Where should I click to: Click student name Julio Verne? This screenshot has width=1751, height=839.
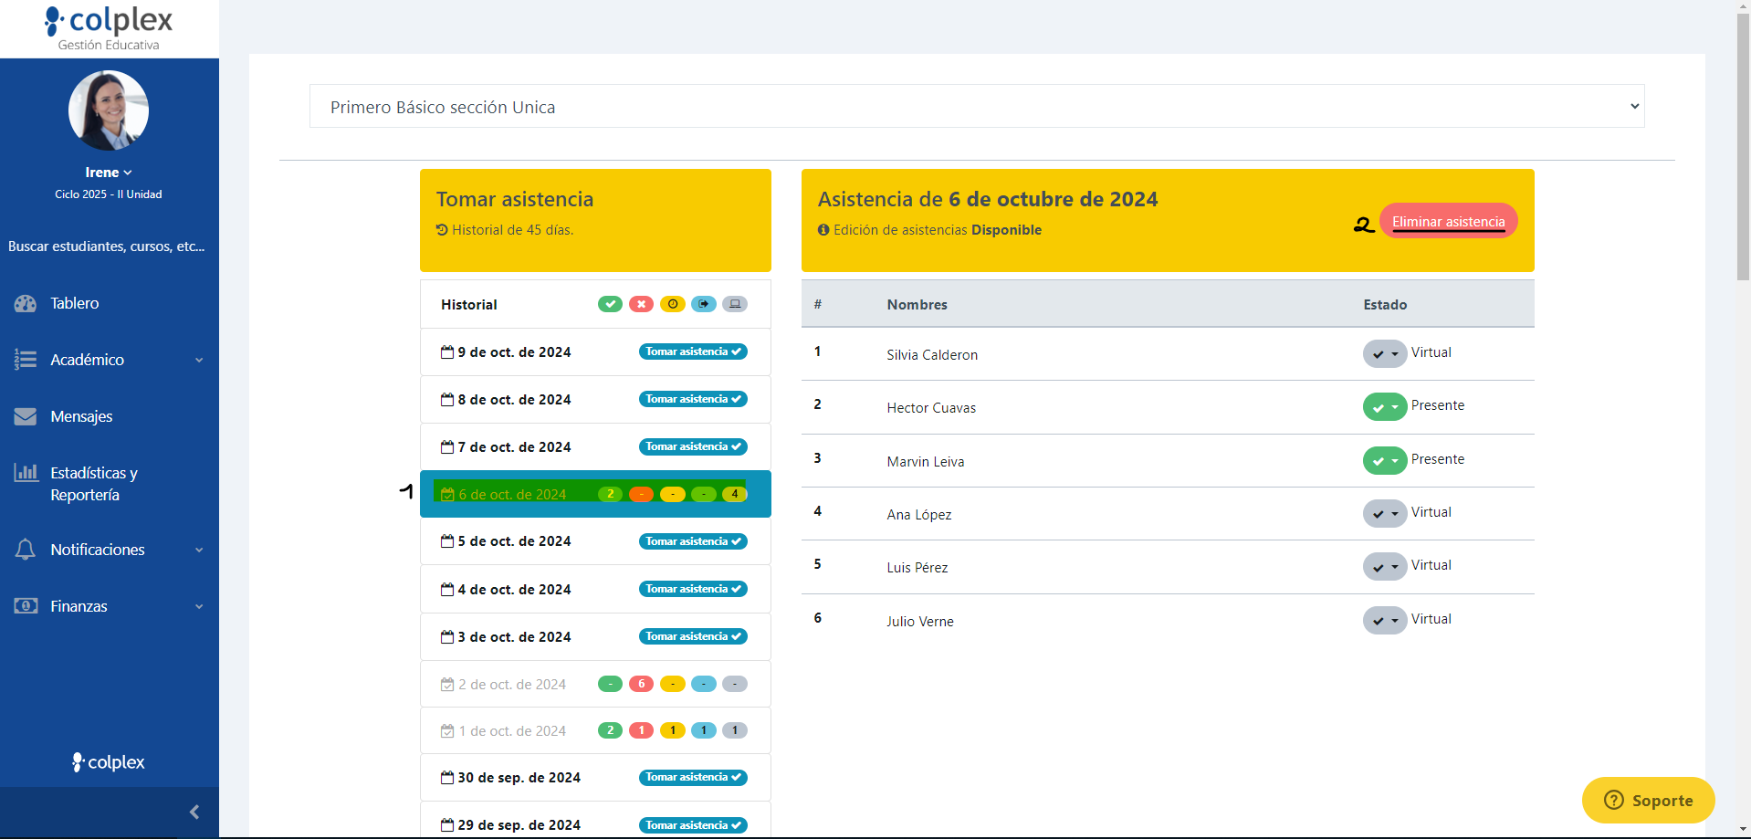pos(920,622)
